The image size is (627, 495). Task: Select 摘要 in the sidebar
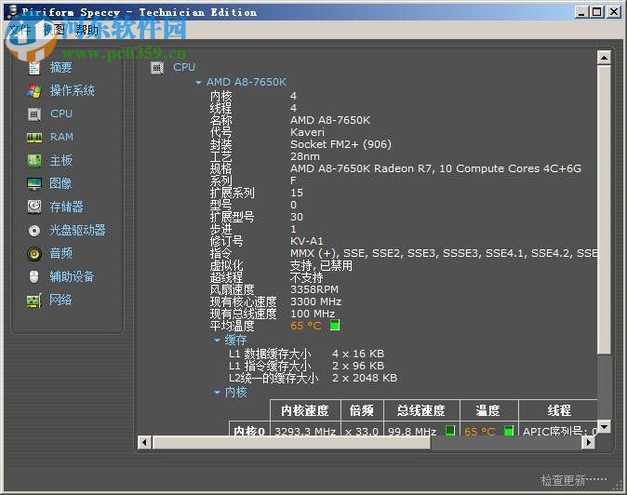(60, 68)
